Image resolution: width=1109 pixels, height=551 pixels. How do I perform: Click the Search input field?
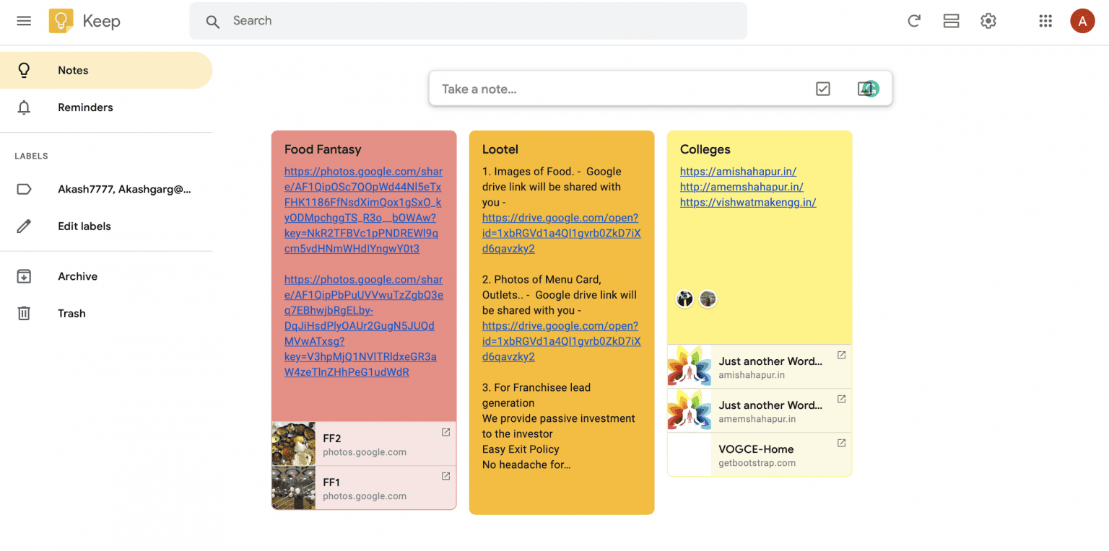[468, 21]
